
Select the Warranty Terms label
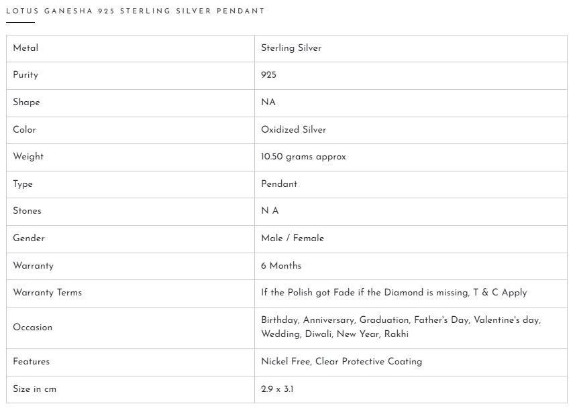coord(47,292)
